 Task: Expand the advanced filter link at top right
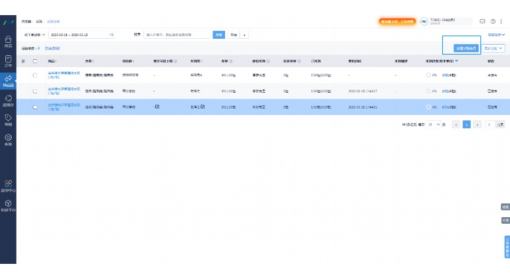pyautogui.click(x=496, y=34)
